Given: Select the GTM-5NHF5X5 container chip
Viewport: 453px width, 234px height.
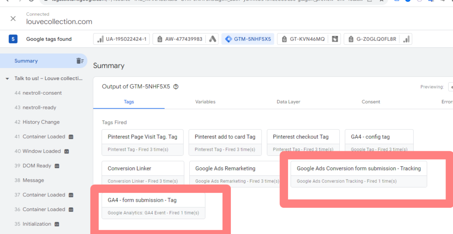Looking at the screenshot, I should [248, 39].
